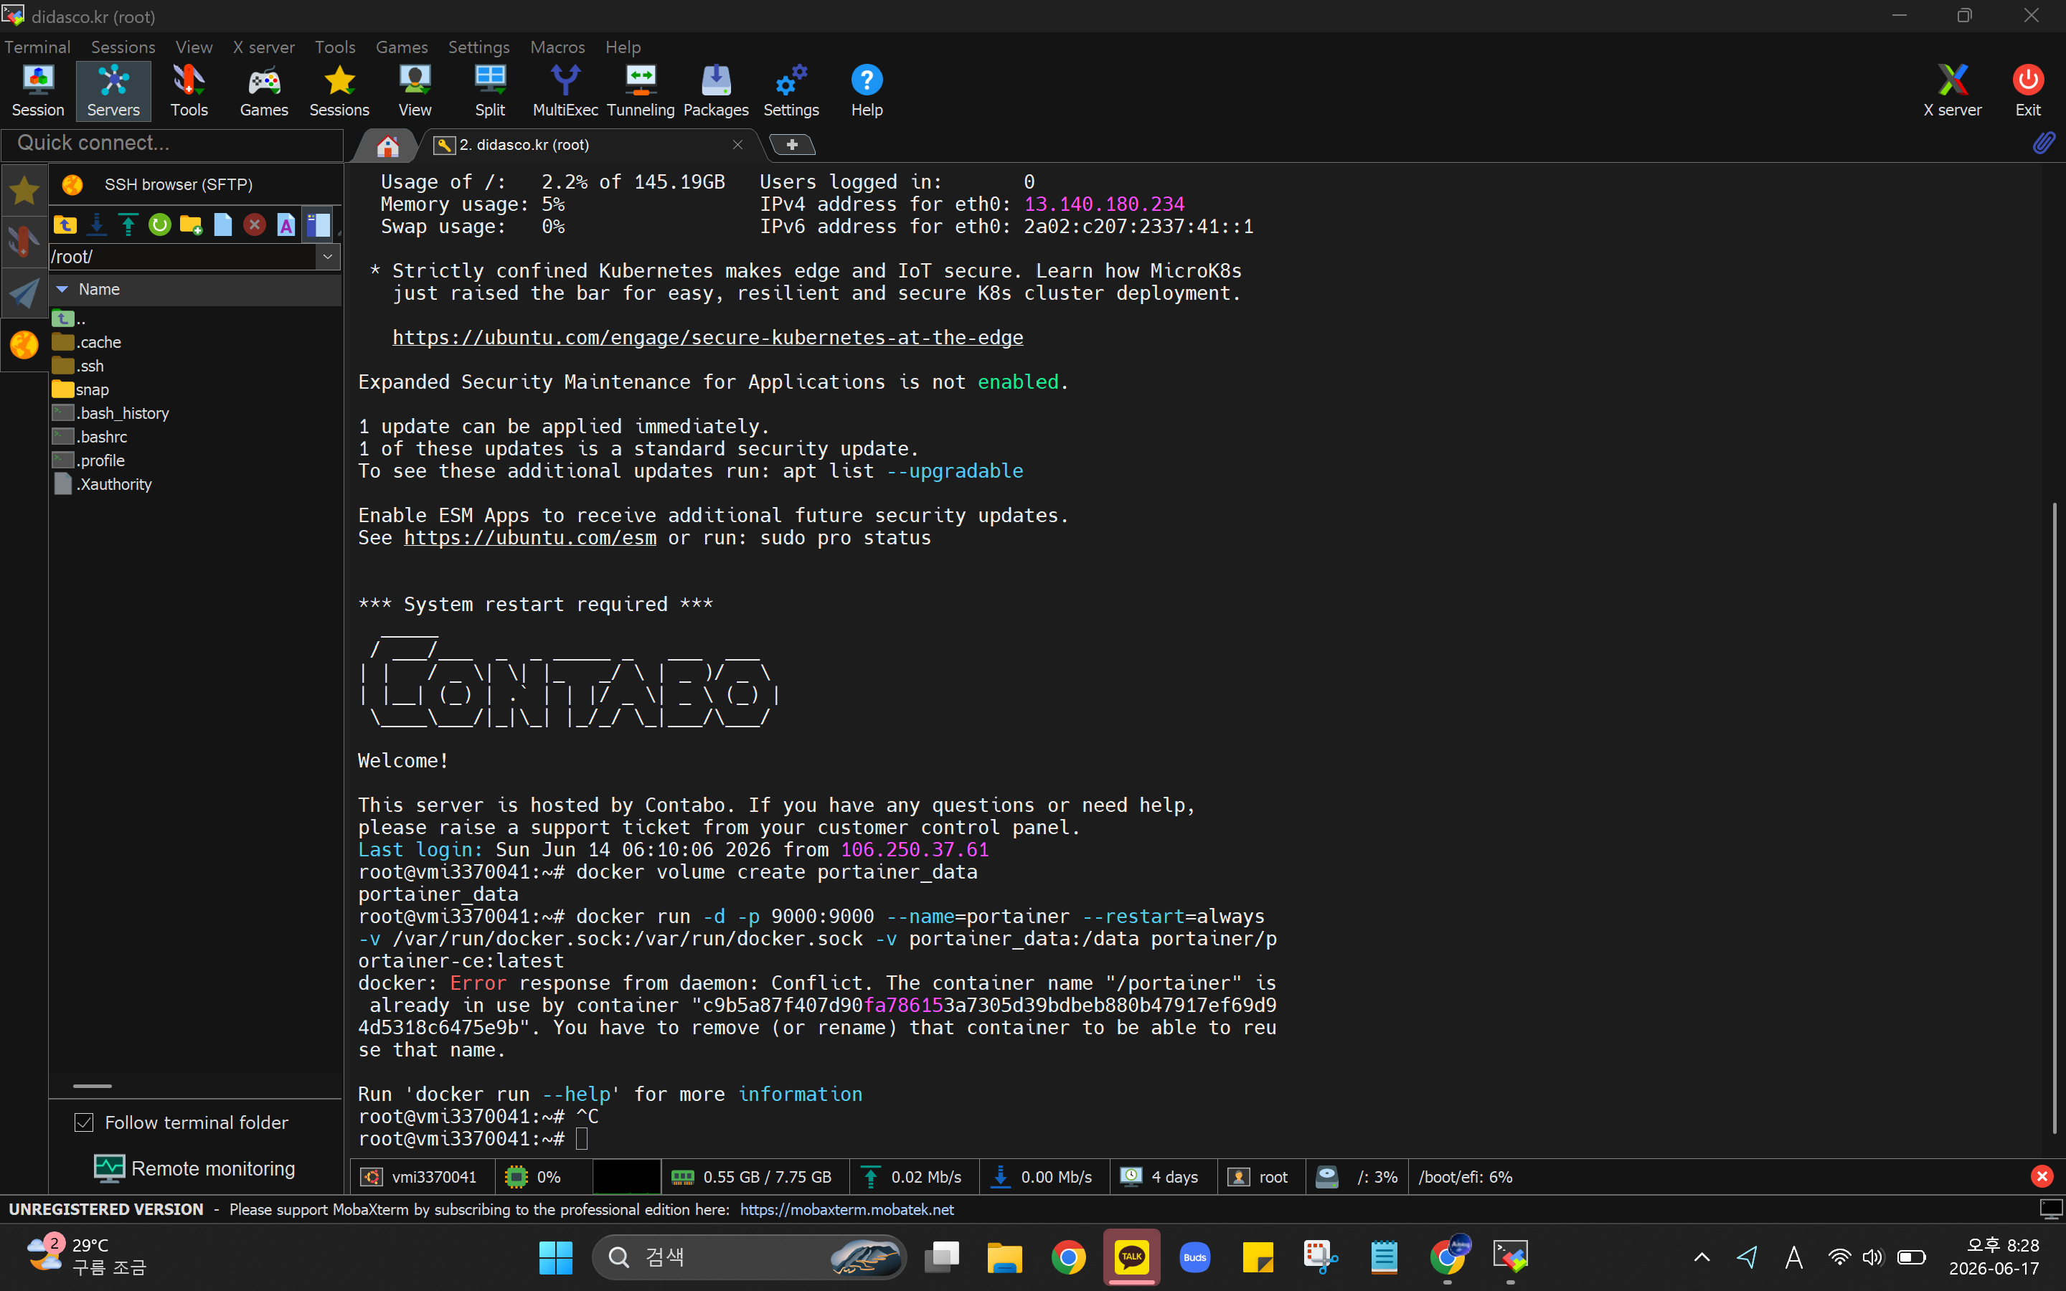Click the Session toolbar icon
Viewport: 2066px width, 1291px height.
37,90
